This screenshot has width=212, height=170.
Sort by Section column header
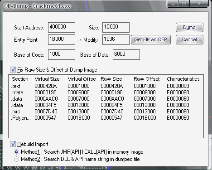(20, 79)
